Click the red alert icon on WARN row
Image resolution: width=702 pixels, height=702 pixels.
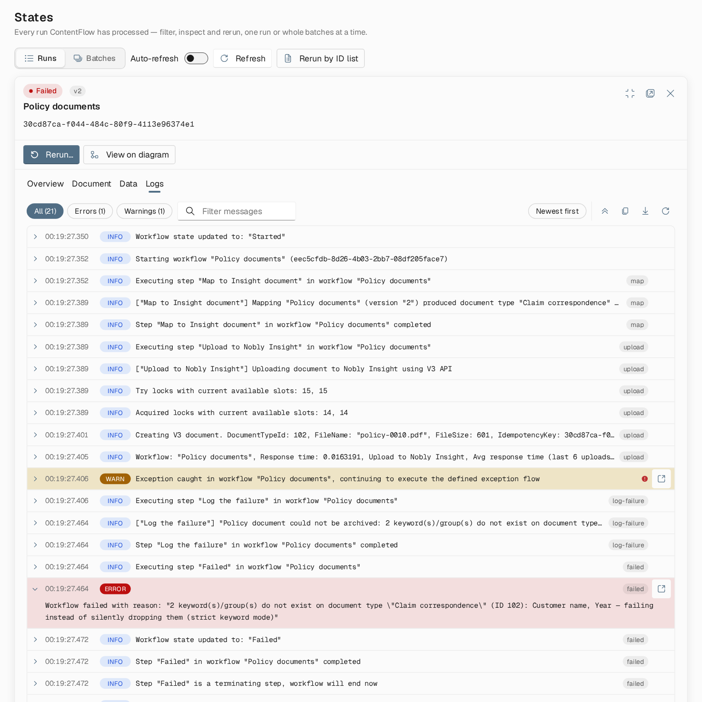click(644, 479)
